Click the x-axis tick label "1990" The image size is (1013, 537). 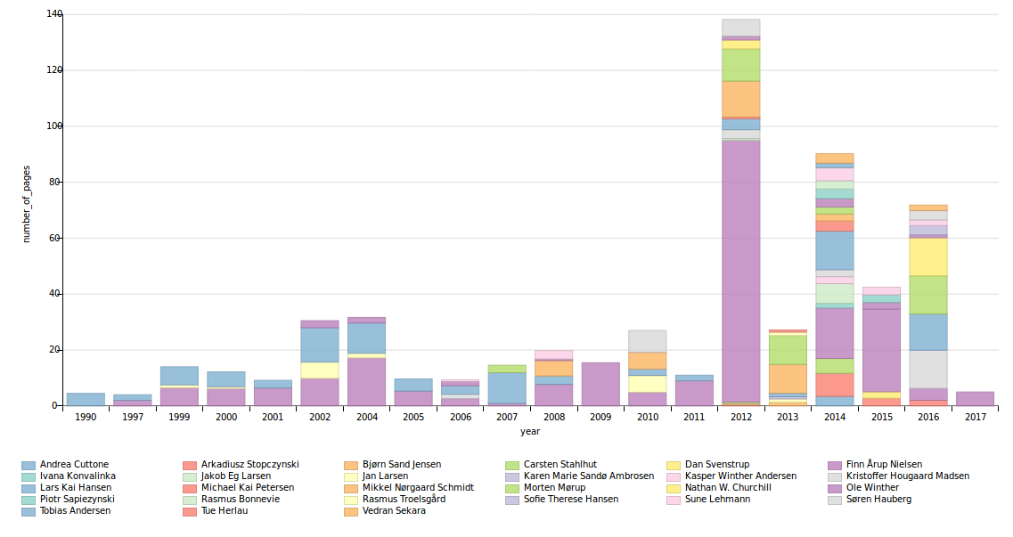coord(86,418)
